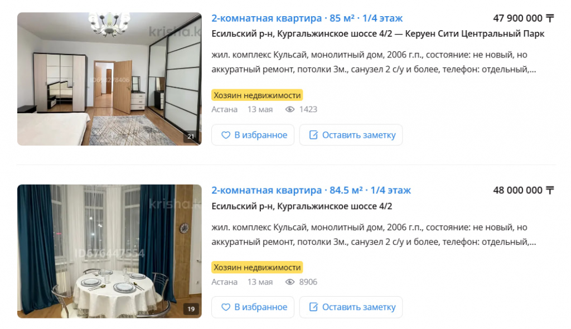Viewport: 571px width, 329px height.
Task: Open bedroom photo thumbnail with wardrobe
Action: (109, 79)
